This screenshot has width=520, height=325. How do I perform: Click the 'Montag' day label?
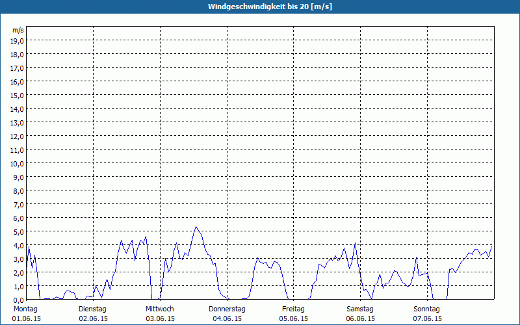click(26, 309)
